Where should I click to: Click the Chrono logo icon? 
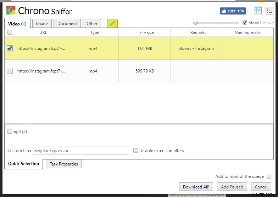(11, 11)
